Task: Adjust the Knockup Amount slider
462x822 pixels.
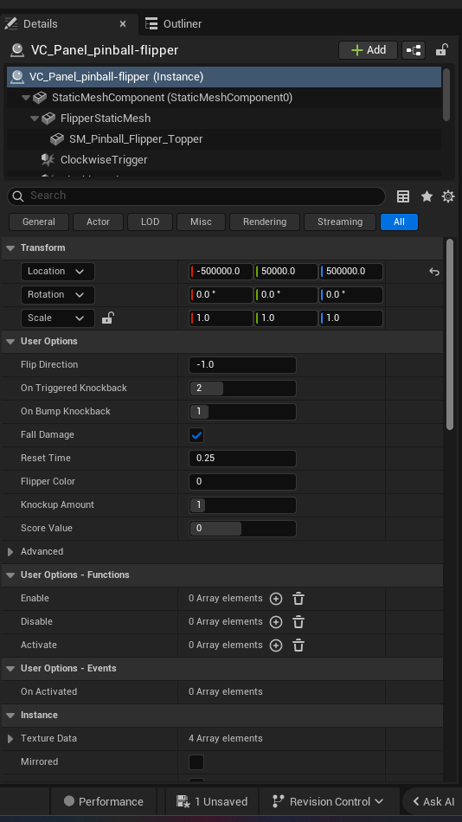Action: (242, 505)
